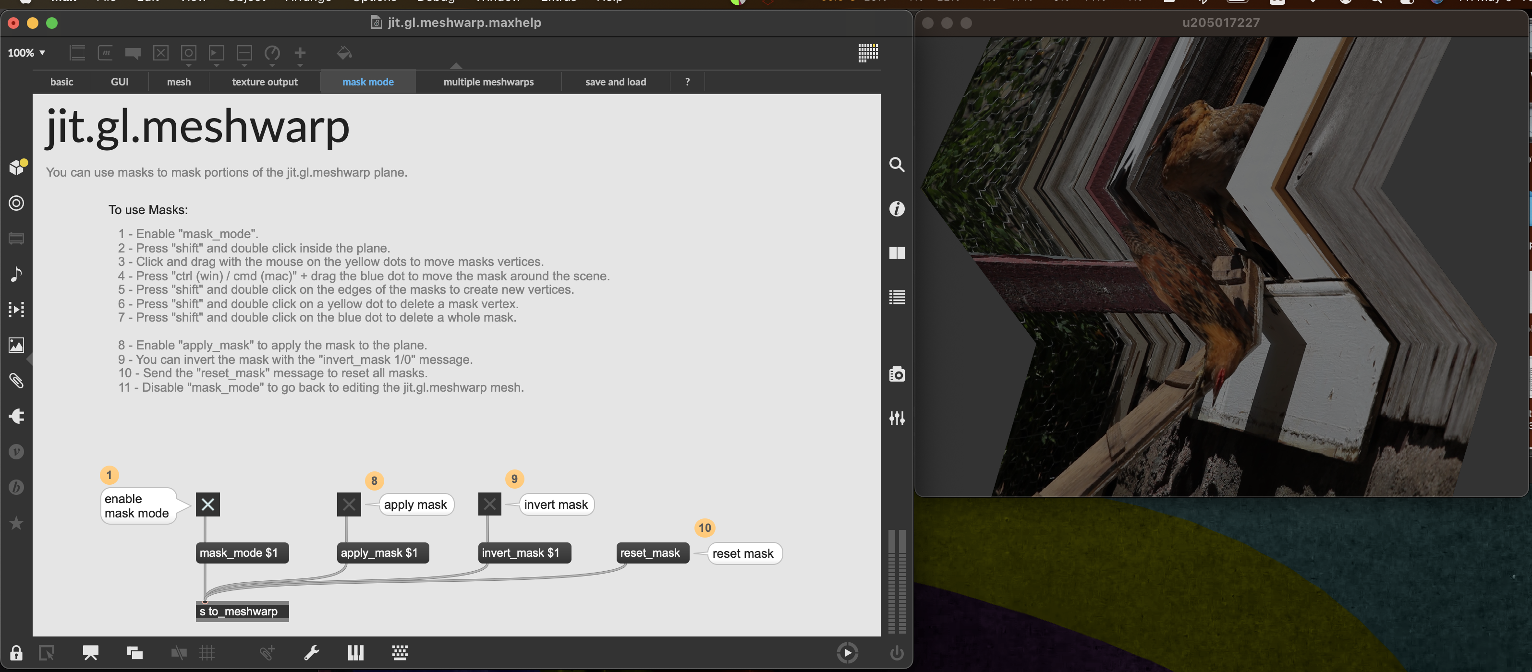Click the reset mask comment bubble

(744, 554)
